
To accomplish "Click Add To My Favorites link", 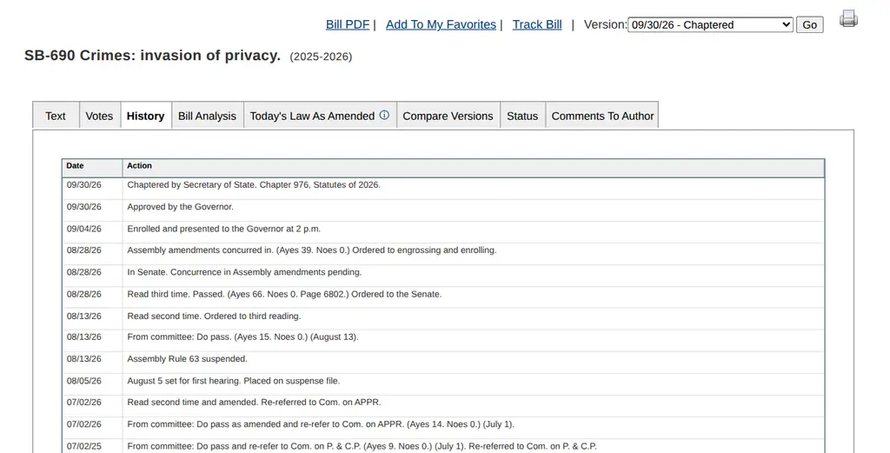I will (x=441, y=24).
